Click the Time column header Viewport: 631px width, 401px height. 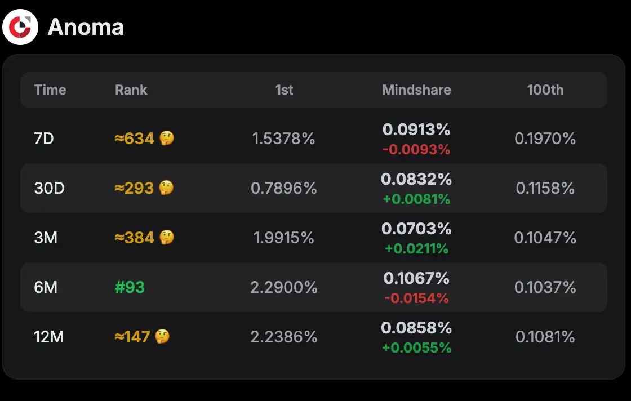tap(50, 90)
